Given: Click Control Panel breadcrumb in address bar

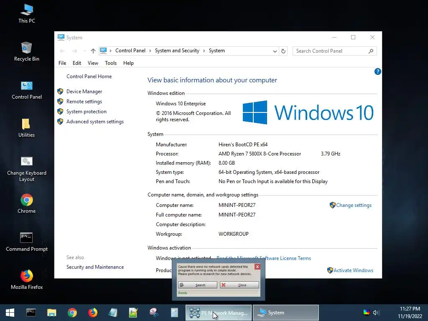Looking at the screenshot, I should pos(130,51).
